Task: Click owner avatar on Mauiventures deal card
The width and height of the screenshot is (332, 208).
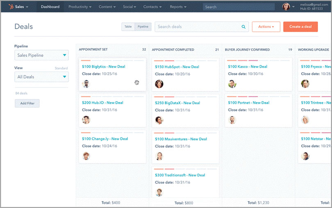Action: 159,156
